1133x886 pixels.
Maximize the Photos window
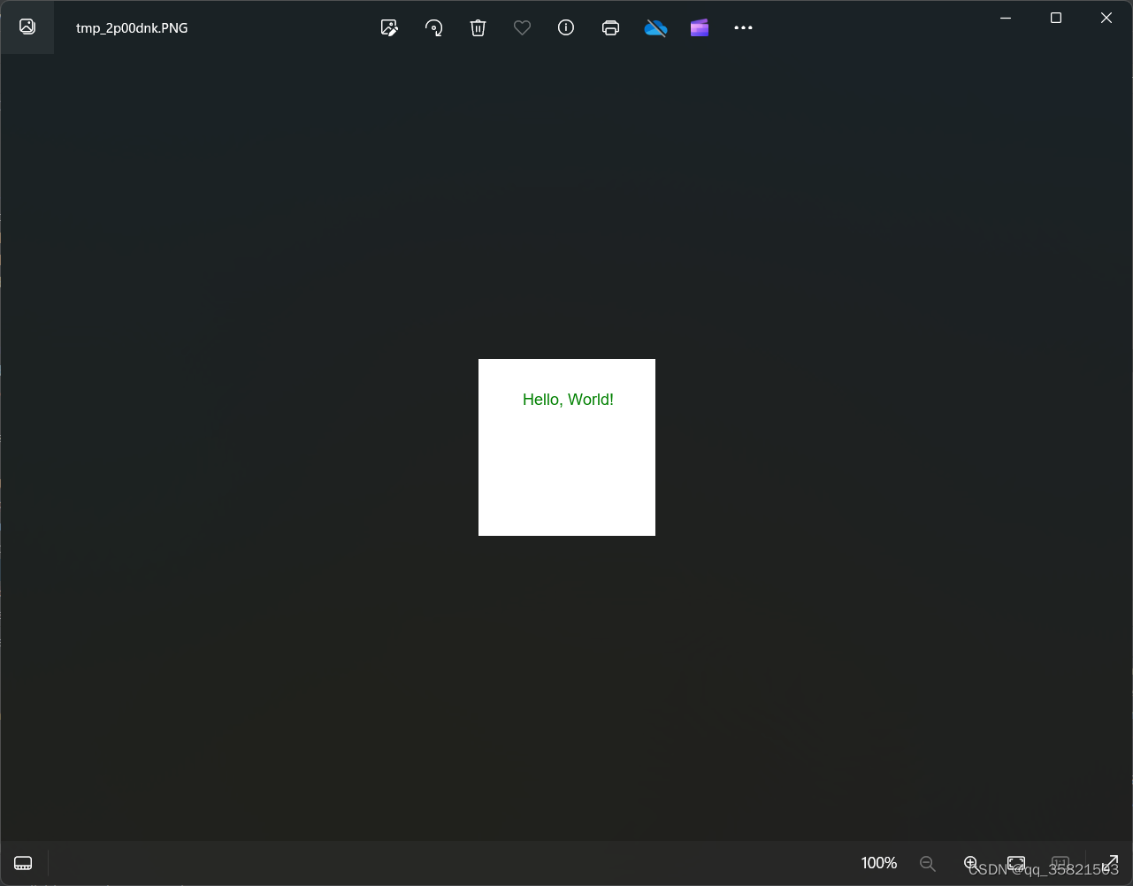point(1055,18)
